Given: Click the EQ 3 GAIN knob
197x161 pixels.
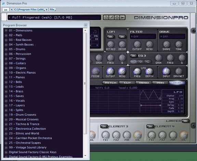Looking at the screenshot, I should point(158,58).
